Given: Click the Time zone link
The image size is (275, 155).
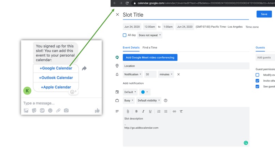Looking at the screenshot, I should [x=252, y=27].
